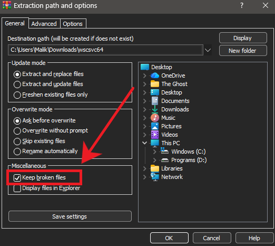Click the Network globe icon
275x246 pixels.
(155, 177)
